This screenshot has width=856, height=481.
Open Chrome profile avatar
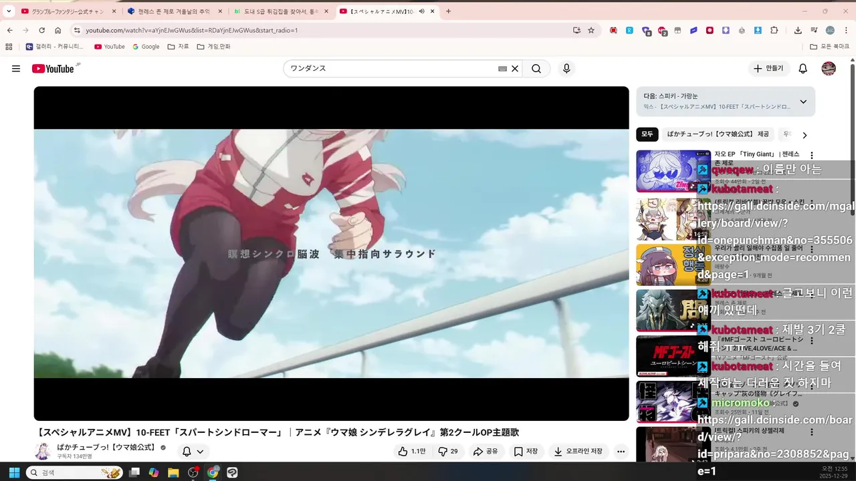[x=830, y=30]
